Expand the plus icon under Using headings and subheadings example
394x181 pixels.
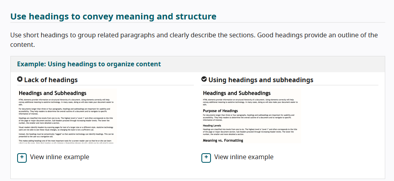pyautogui.click(x=206, y=158)
